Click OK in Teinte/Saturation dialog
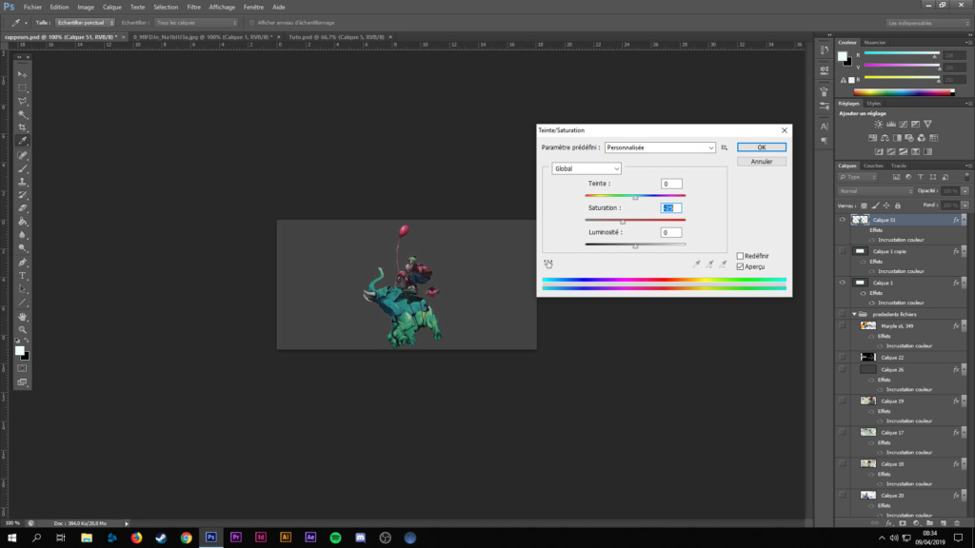This screenshot has width=975, height=548. (x=761, y=147)
